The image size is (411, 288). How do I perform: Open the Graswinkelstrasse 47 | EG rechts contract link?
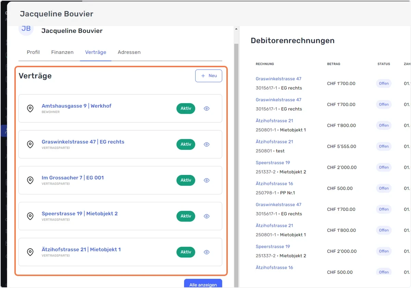(x=83, y=142)
